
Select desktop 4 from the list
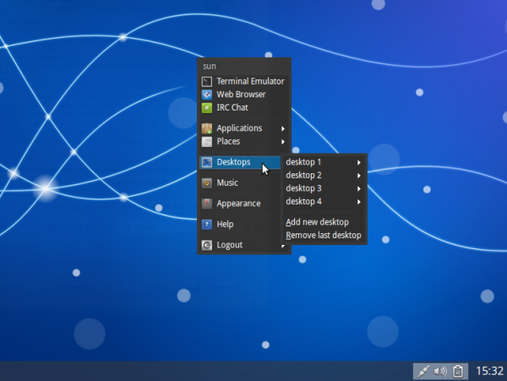(x=304, y=202)
